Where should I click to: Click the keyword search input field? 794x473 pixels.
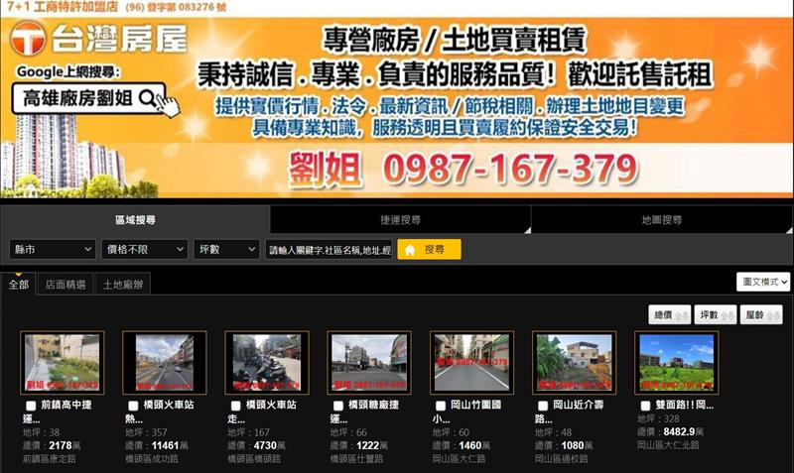click(x=329, y=250)
